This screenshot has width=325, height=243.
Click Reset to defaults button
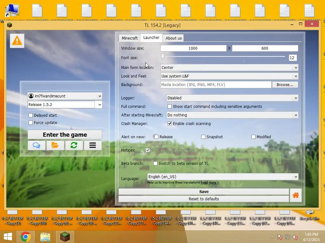(204, 199)
